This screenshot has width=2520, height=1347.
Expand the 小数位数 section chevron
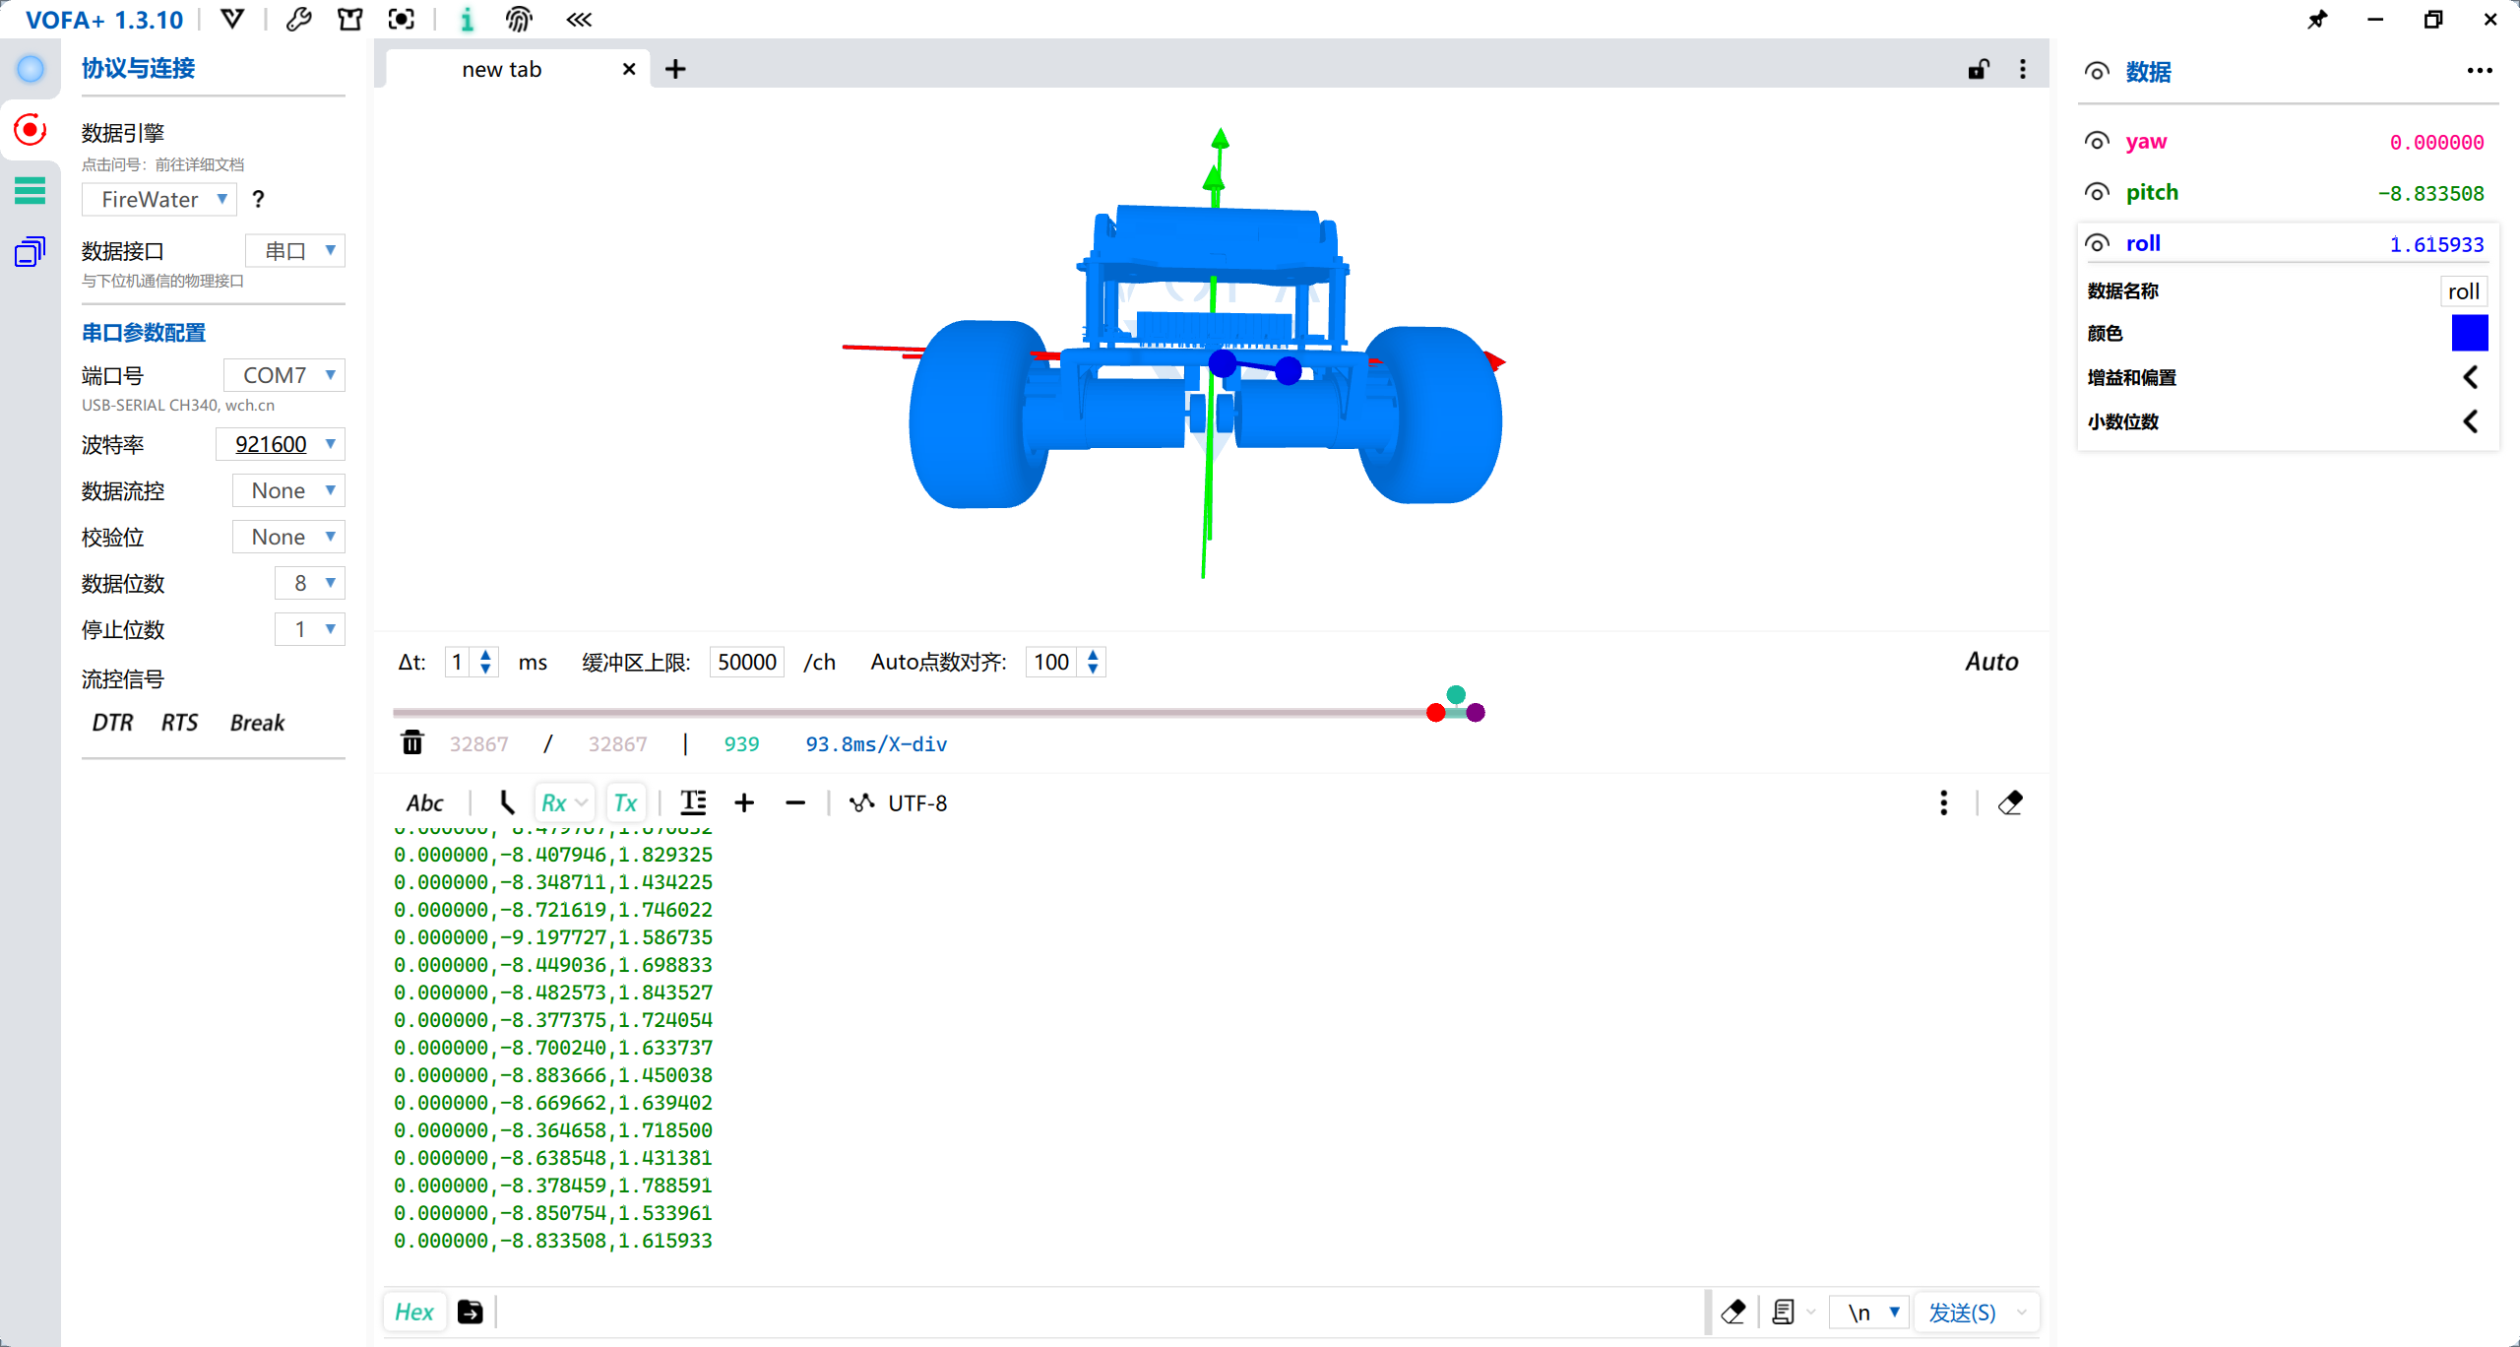2471,421
